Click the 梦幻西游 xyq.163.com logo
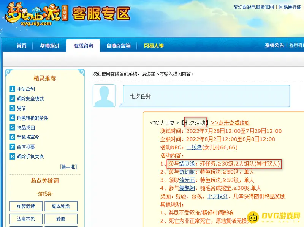 [36, 14]
